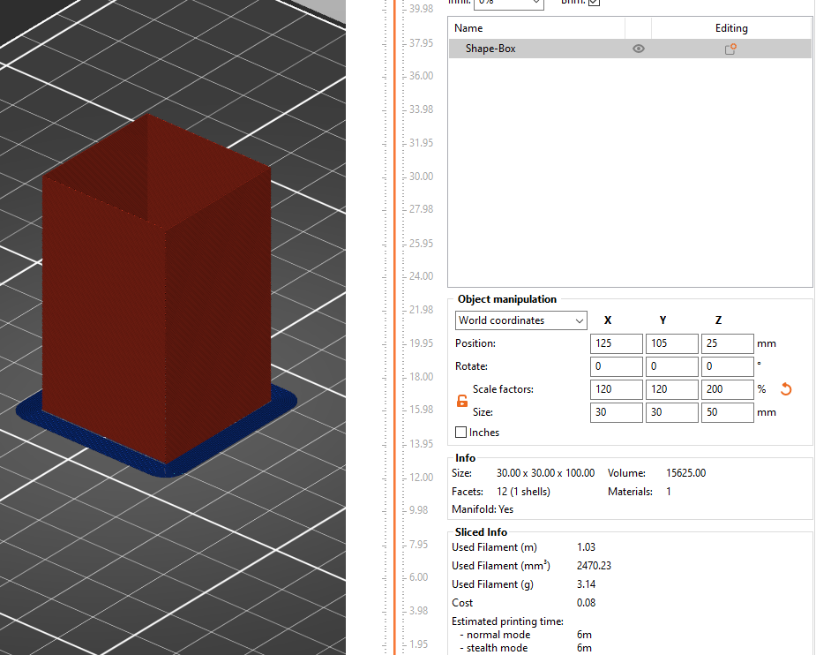Click the Position X field showing 125
This screenshot has height=655, width=816.
coord(616,343)
